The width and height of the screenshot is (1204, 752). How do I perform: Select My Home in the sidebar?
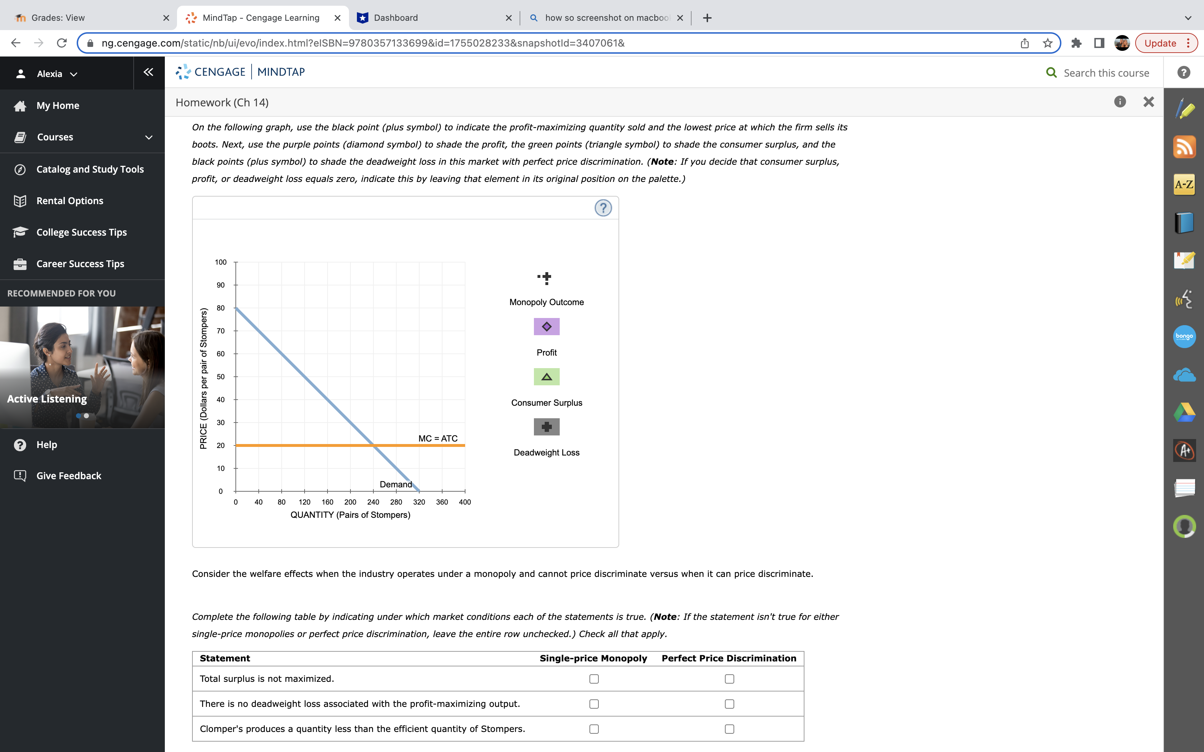pos(58,105)
